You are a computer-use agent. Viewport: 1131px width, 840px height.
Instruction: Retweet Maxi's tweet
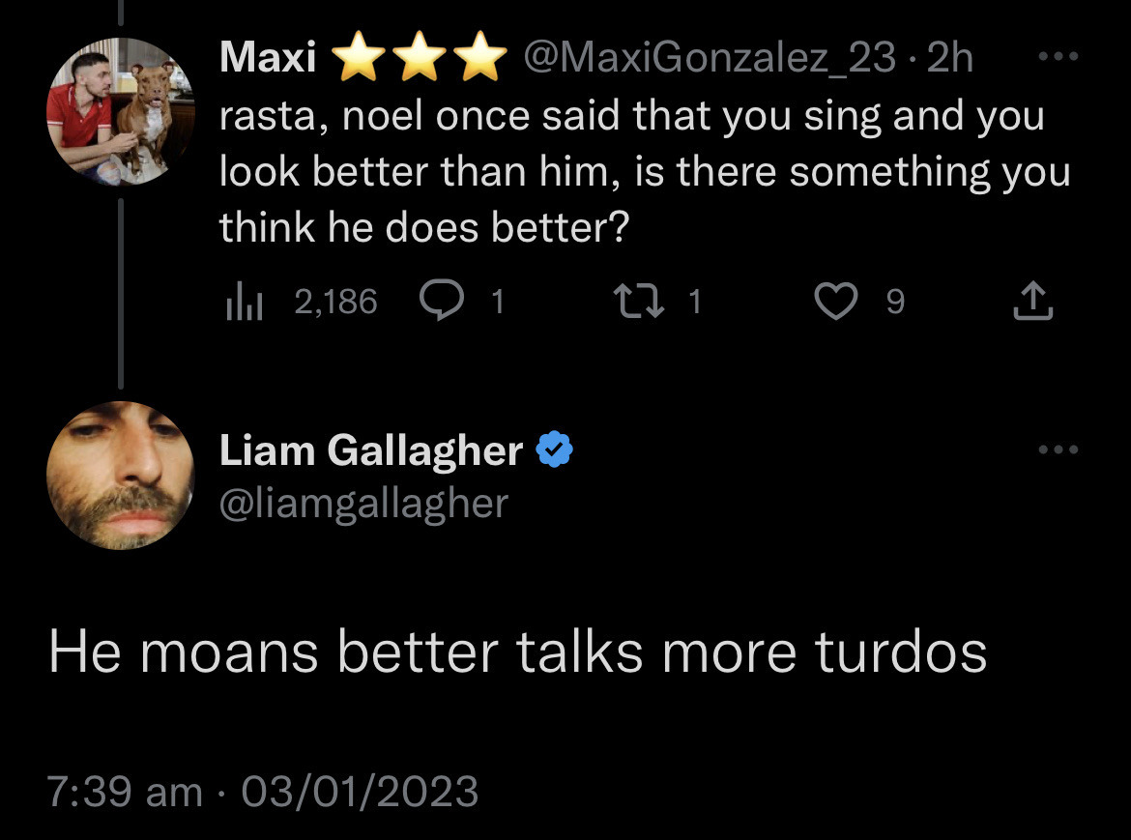click(x=638, y=302)
